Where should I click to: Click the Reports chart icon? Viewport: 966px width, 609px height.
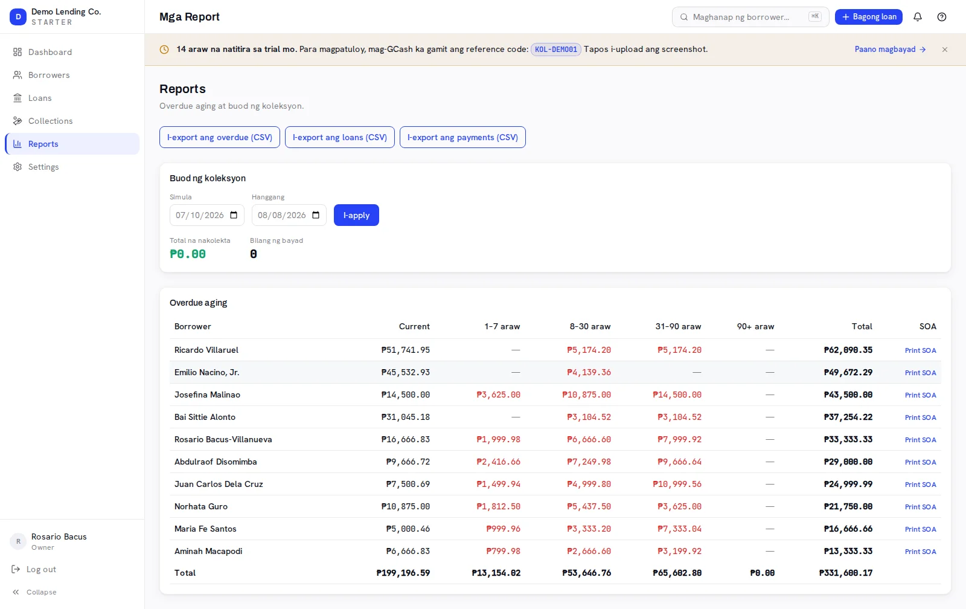pyautogui.click(x=18, y=144)
